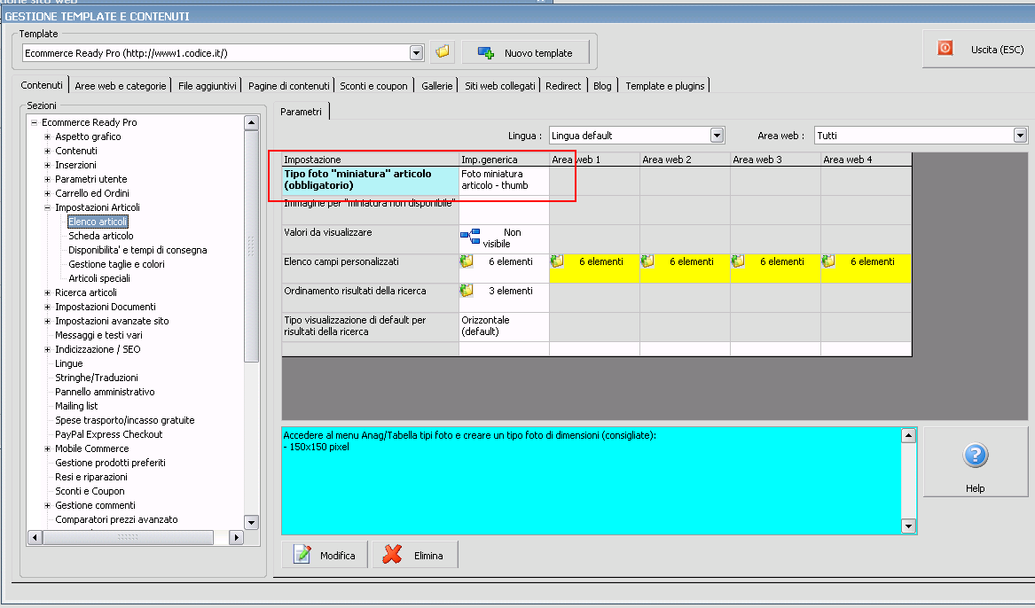Select Elenco articoli in the tree
This screenshot has width=1035, height=608.
pyautogui.click(x=98, y=222)
